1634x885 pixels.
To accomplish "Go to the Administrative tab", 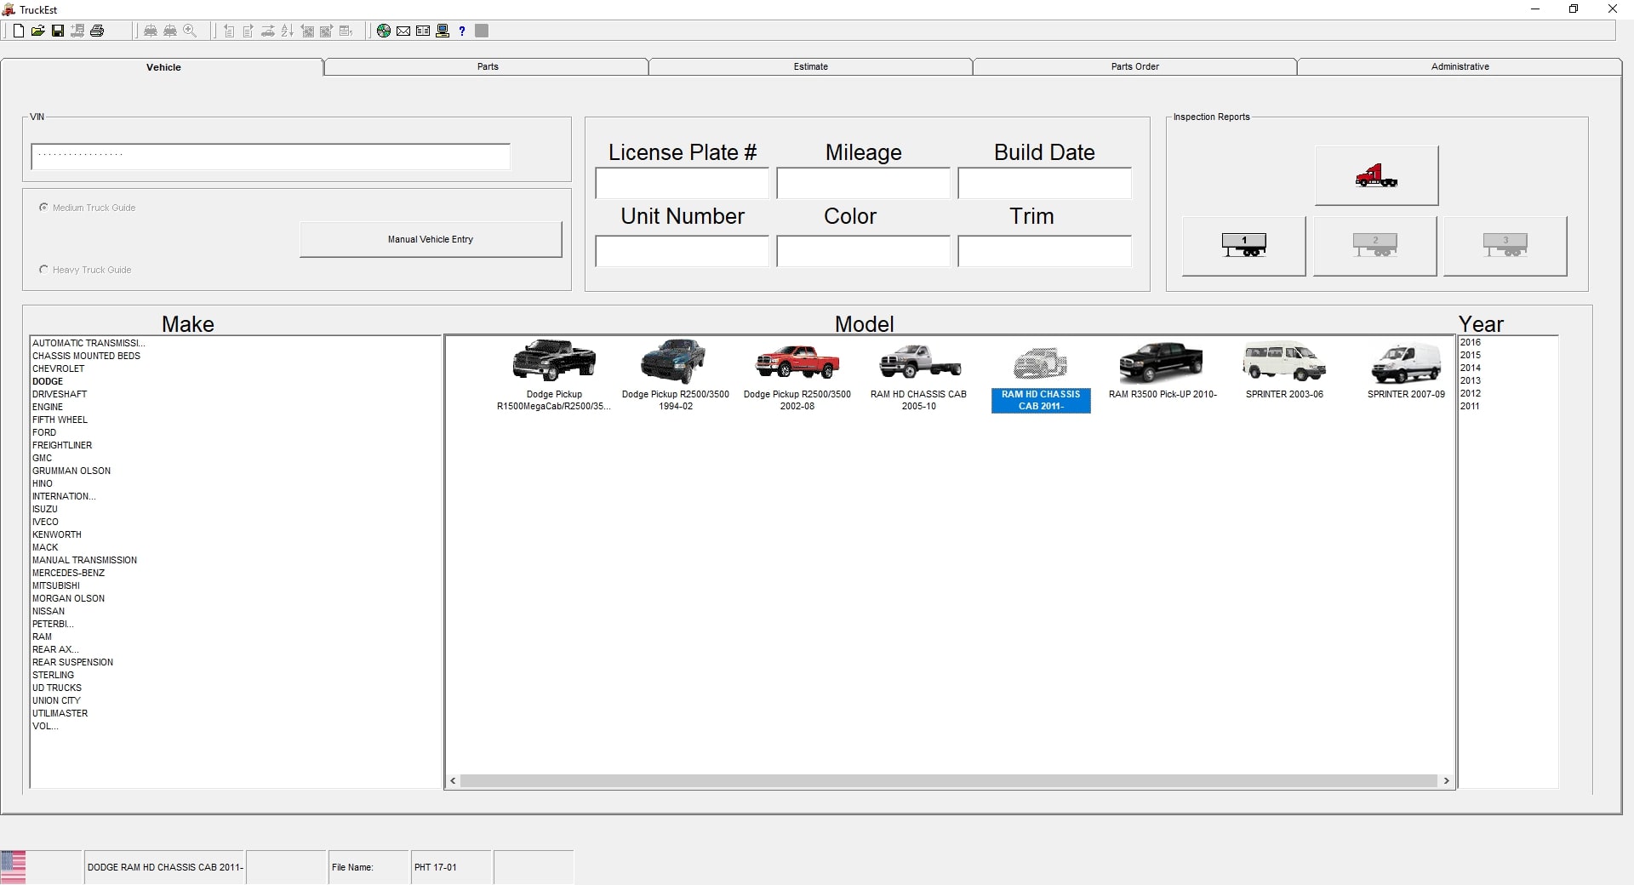I will (1459, 66).
